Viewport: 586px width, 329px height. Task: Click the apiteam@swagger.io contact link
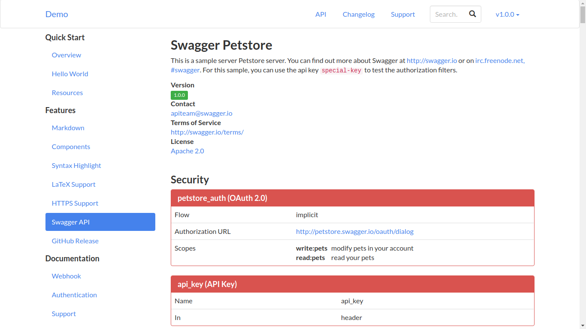tap(201, 113)
